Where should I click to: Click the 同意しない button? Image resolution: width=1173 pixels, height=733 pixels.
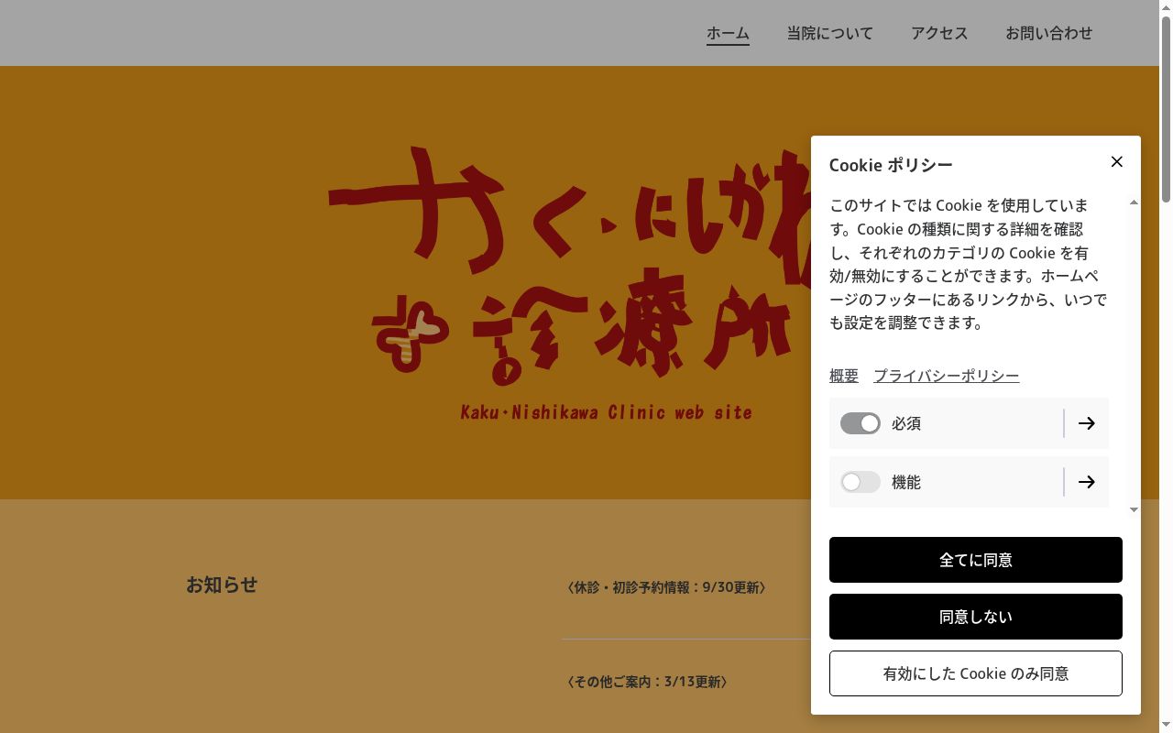point(976,617)
